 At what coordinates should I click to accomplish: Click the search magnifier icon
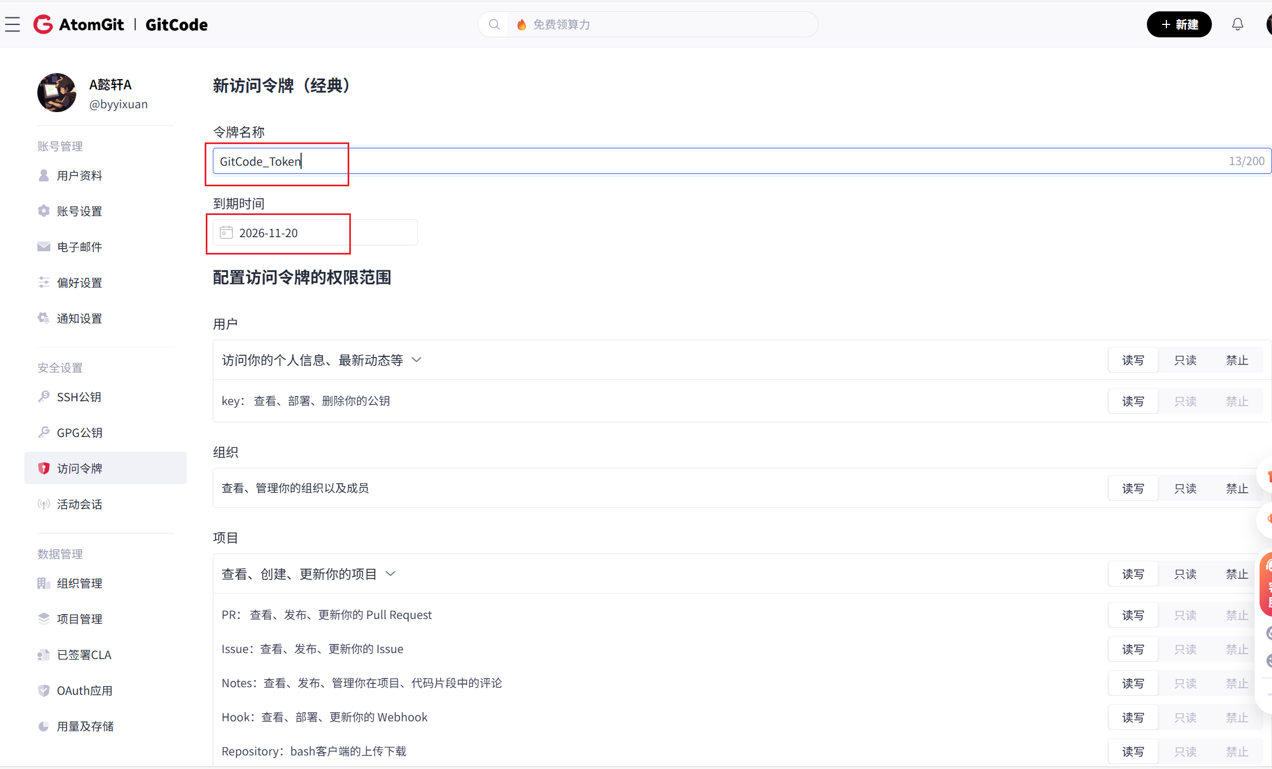click(x=494, y=24)
